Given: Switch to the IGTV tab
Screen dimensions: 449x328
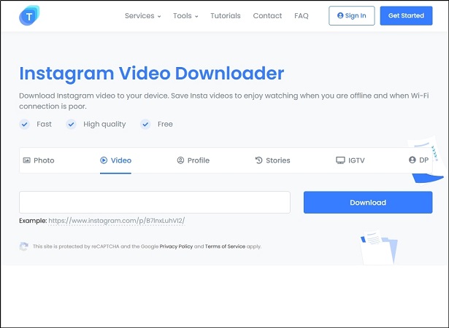Looking at the screenshot, I should click(x=350, y=160).
